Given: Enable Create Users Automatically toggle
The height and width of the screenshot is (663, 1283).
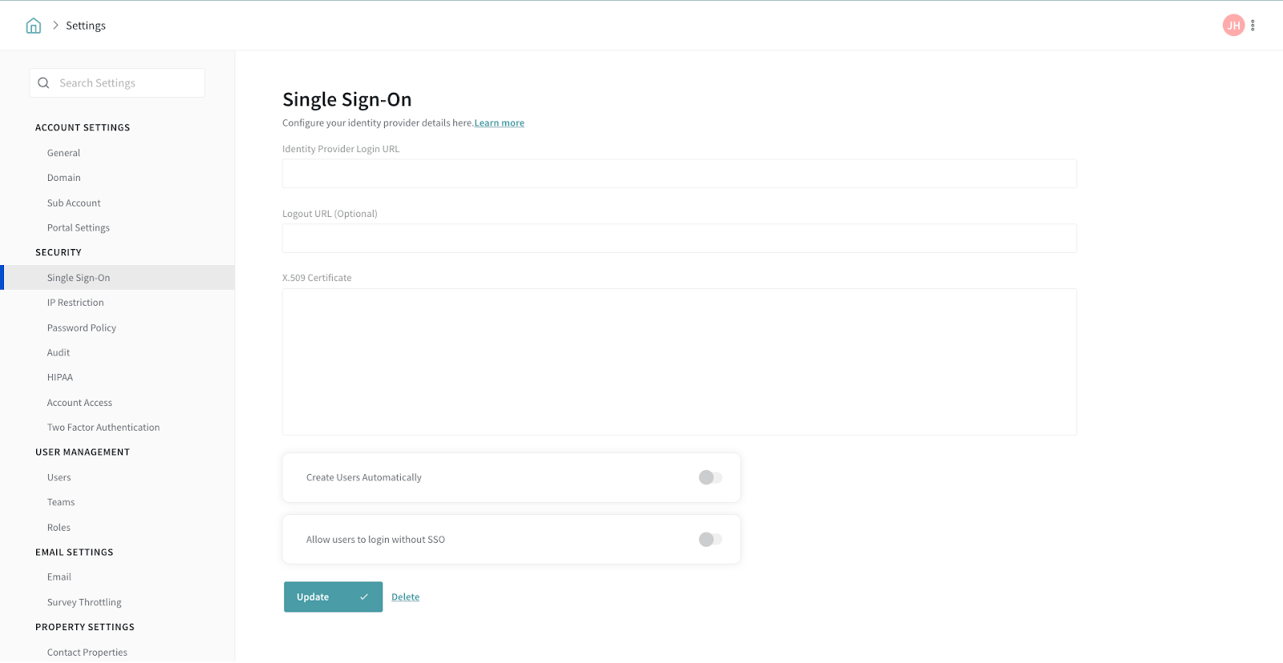Looking at the screenshot, I should coord(710,478).
